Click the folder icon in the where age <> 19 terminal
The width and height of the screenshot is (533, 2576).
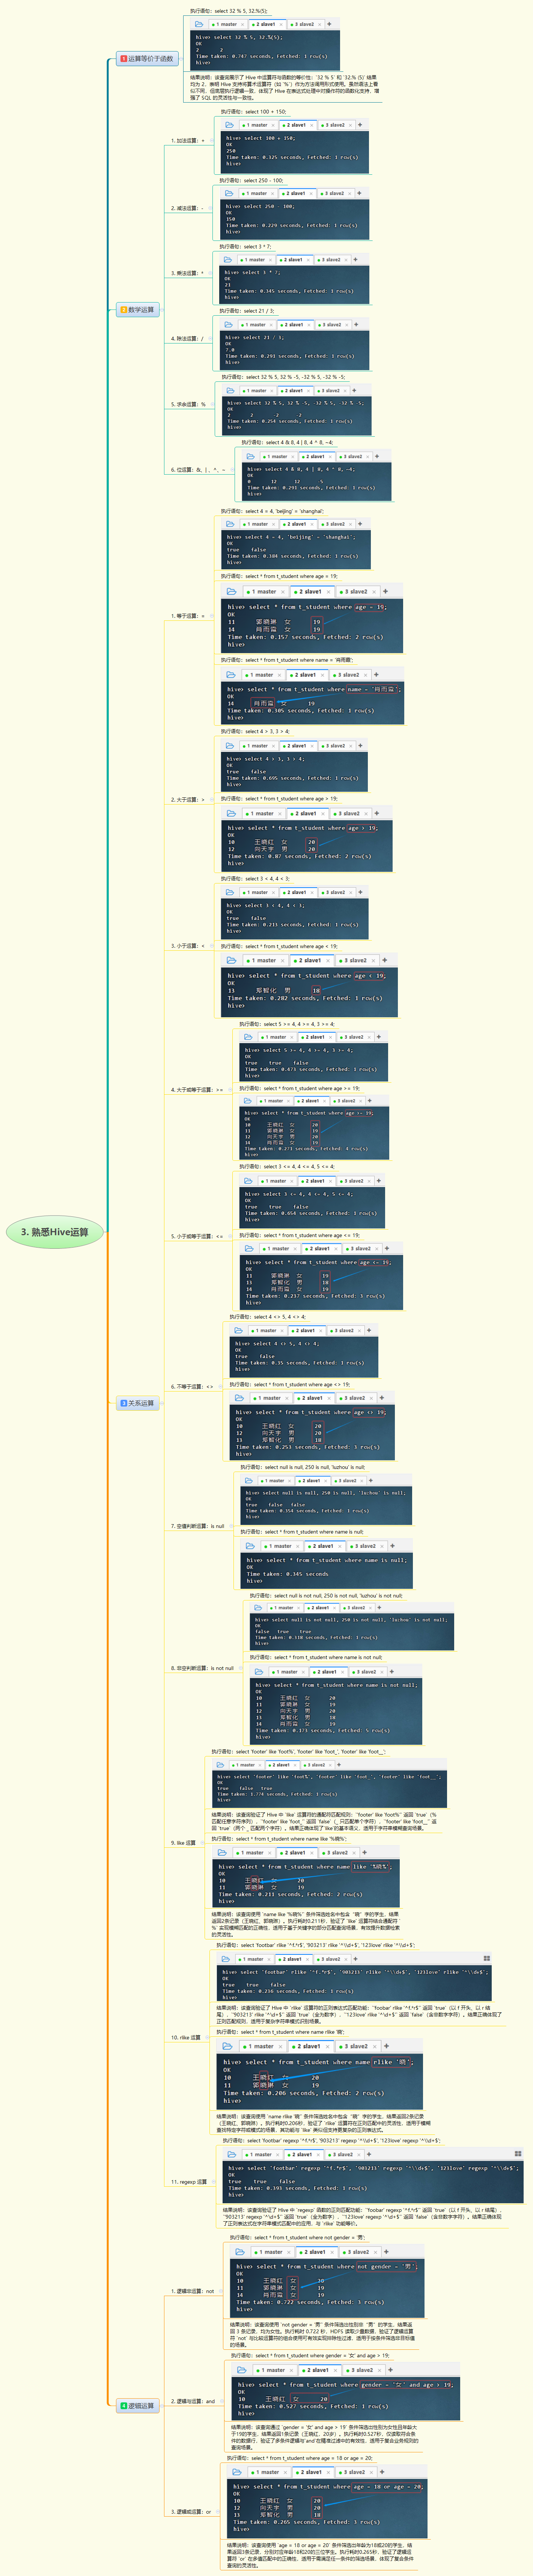coord(239,1398)
